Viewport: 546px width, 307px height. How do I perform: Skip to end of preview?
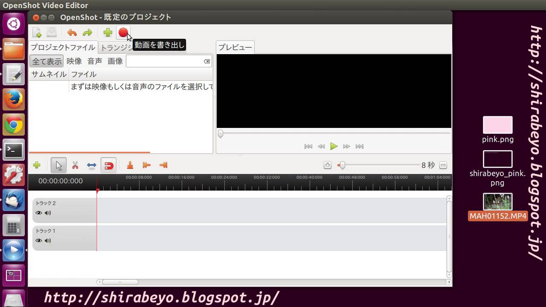[360, 146]
